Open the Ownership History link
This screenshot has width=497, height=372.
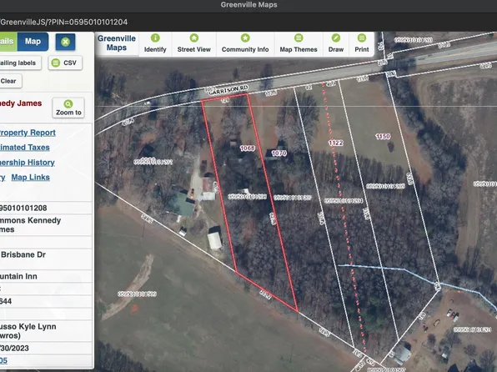pos(28,163)
